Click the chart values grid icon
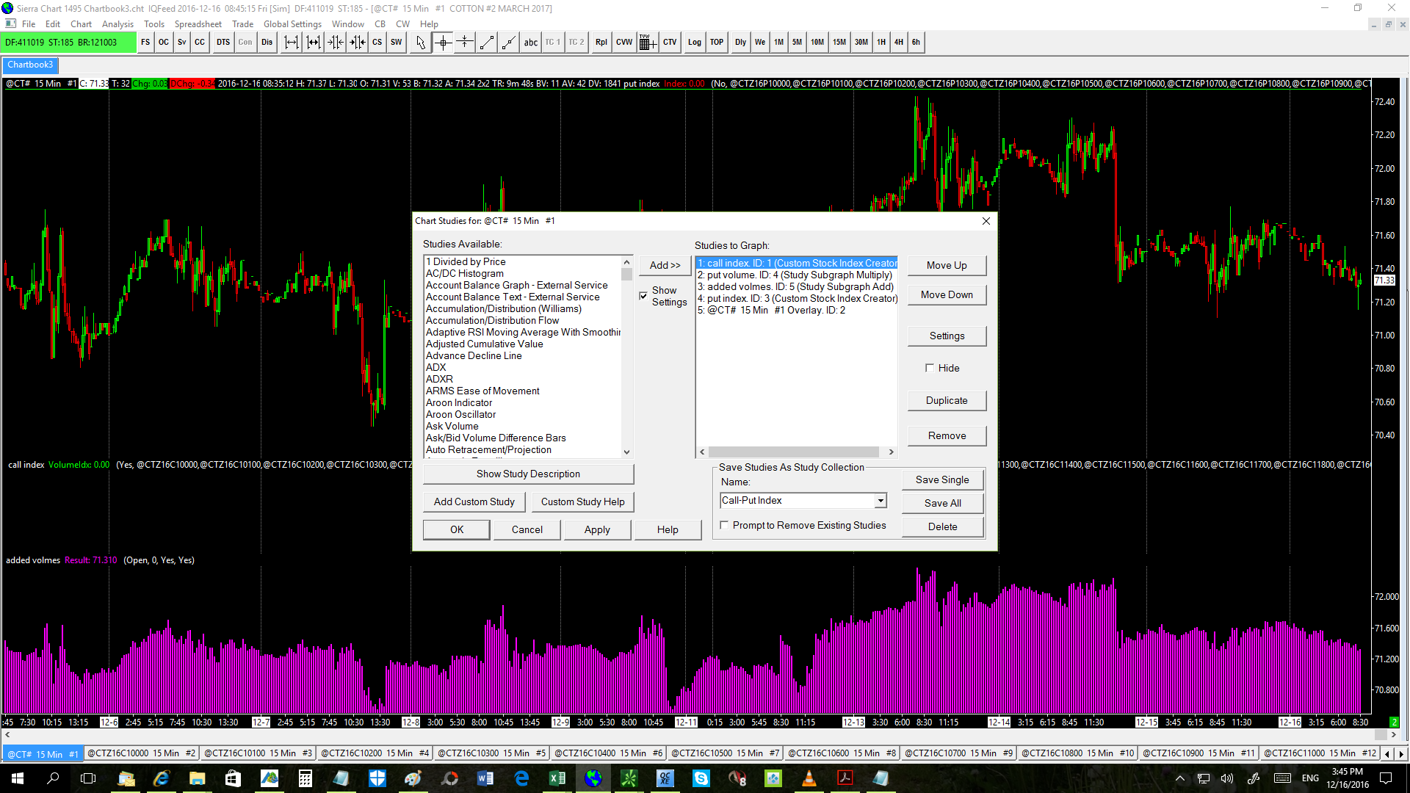Screen dimensions: 1410x793 tap(646, 43)
